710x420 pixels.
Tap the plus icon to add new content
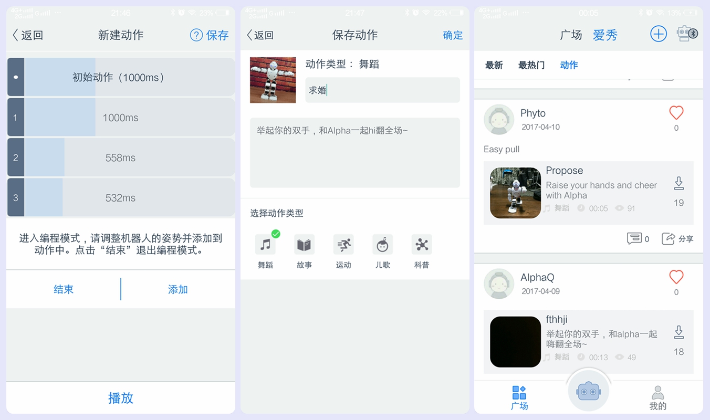659,34
